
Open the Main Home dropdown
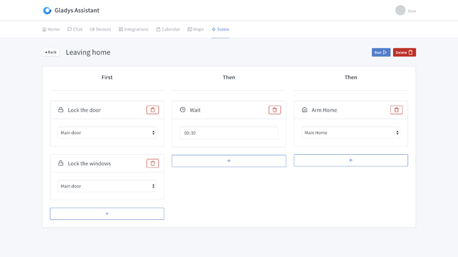point(351,133)
